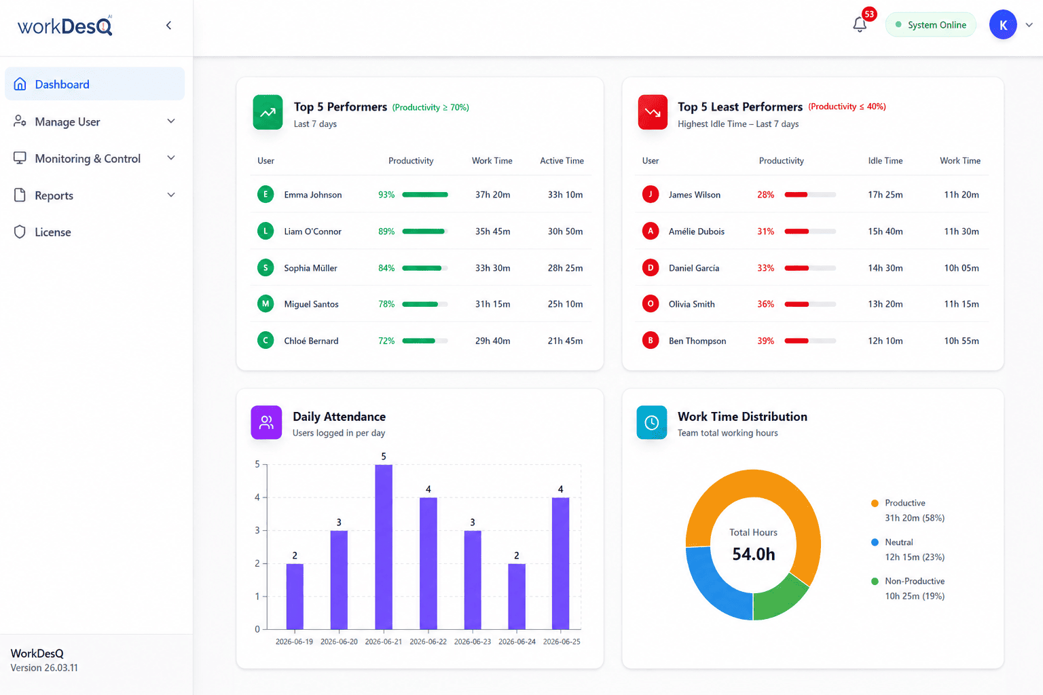This screenshot has width=1043, height=695.
Task: Expand the Manage User chevron
Action: [171, 121]
